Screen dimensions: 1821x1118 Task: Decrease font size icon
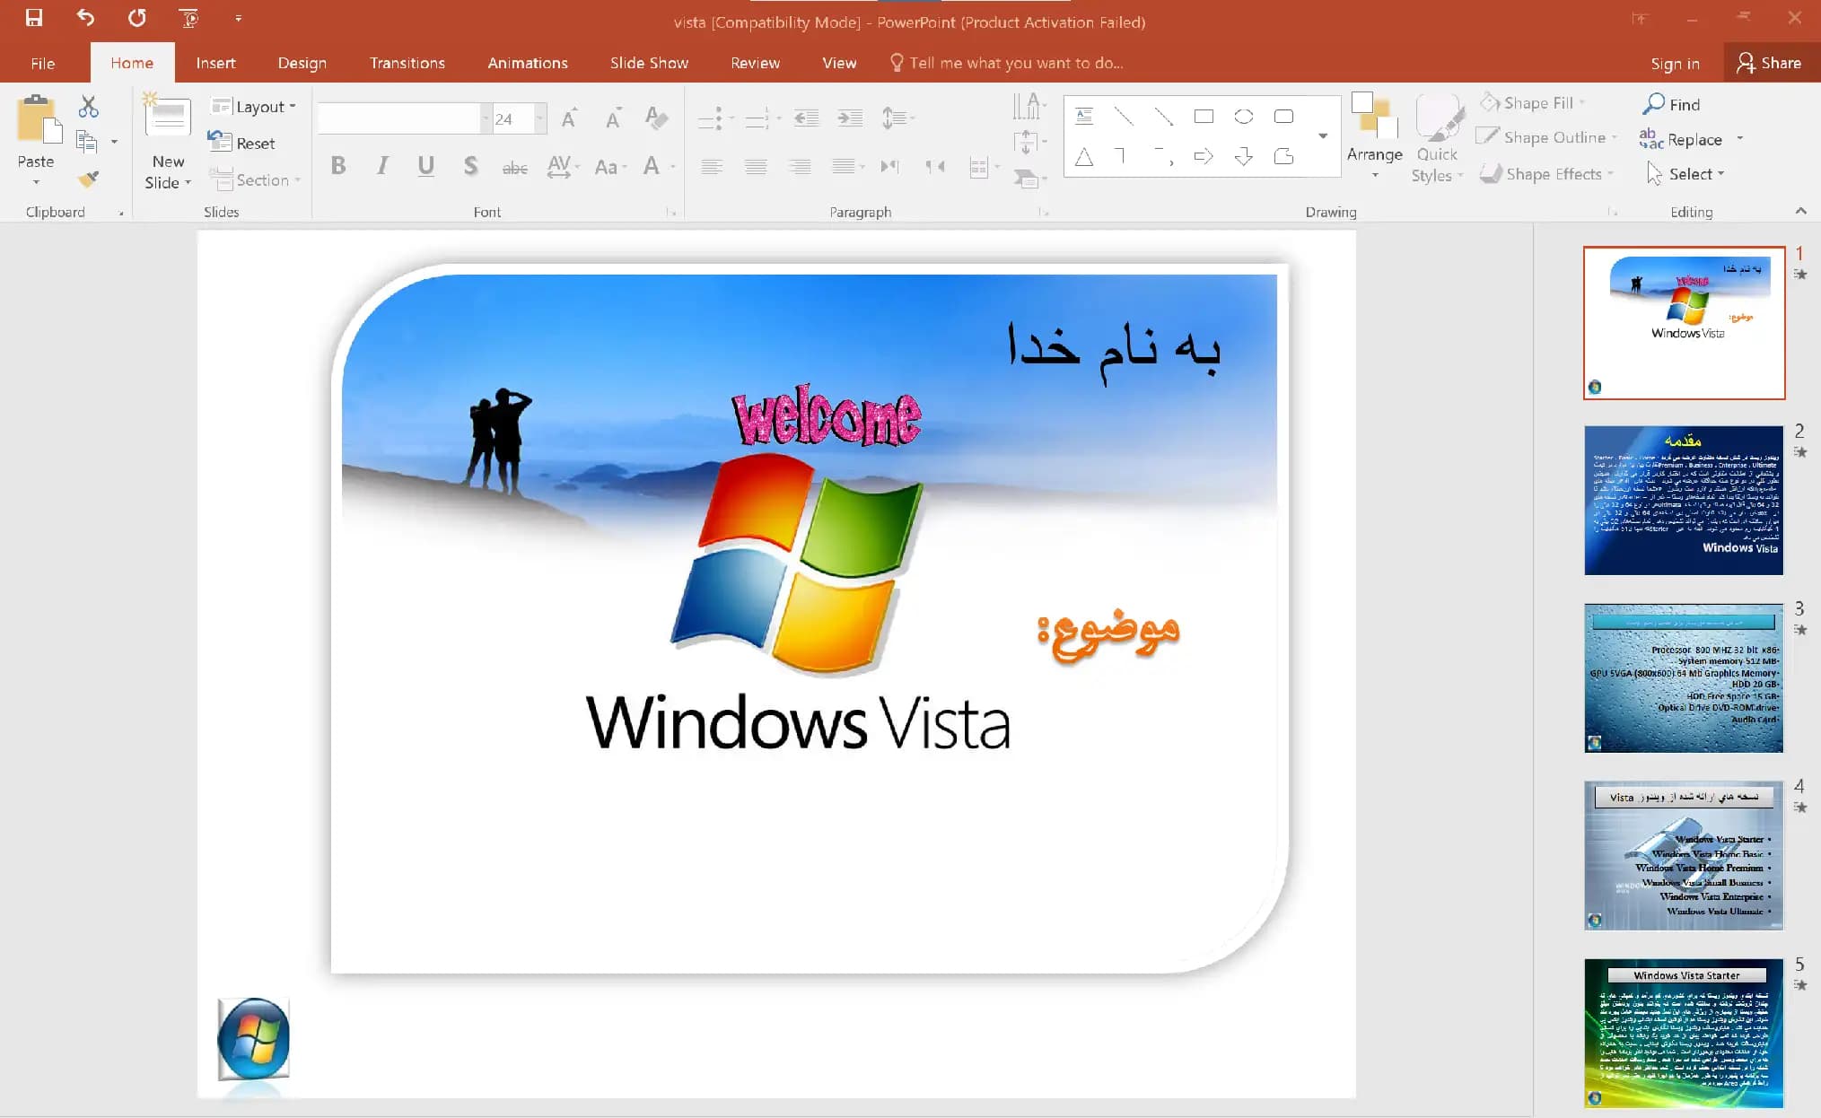613,118
